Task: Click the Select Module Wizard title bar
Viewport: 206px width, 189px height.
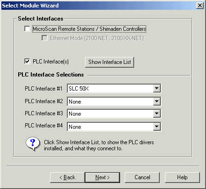Action: click(99, 6)
